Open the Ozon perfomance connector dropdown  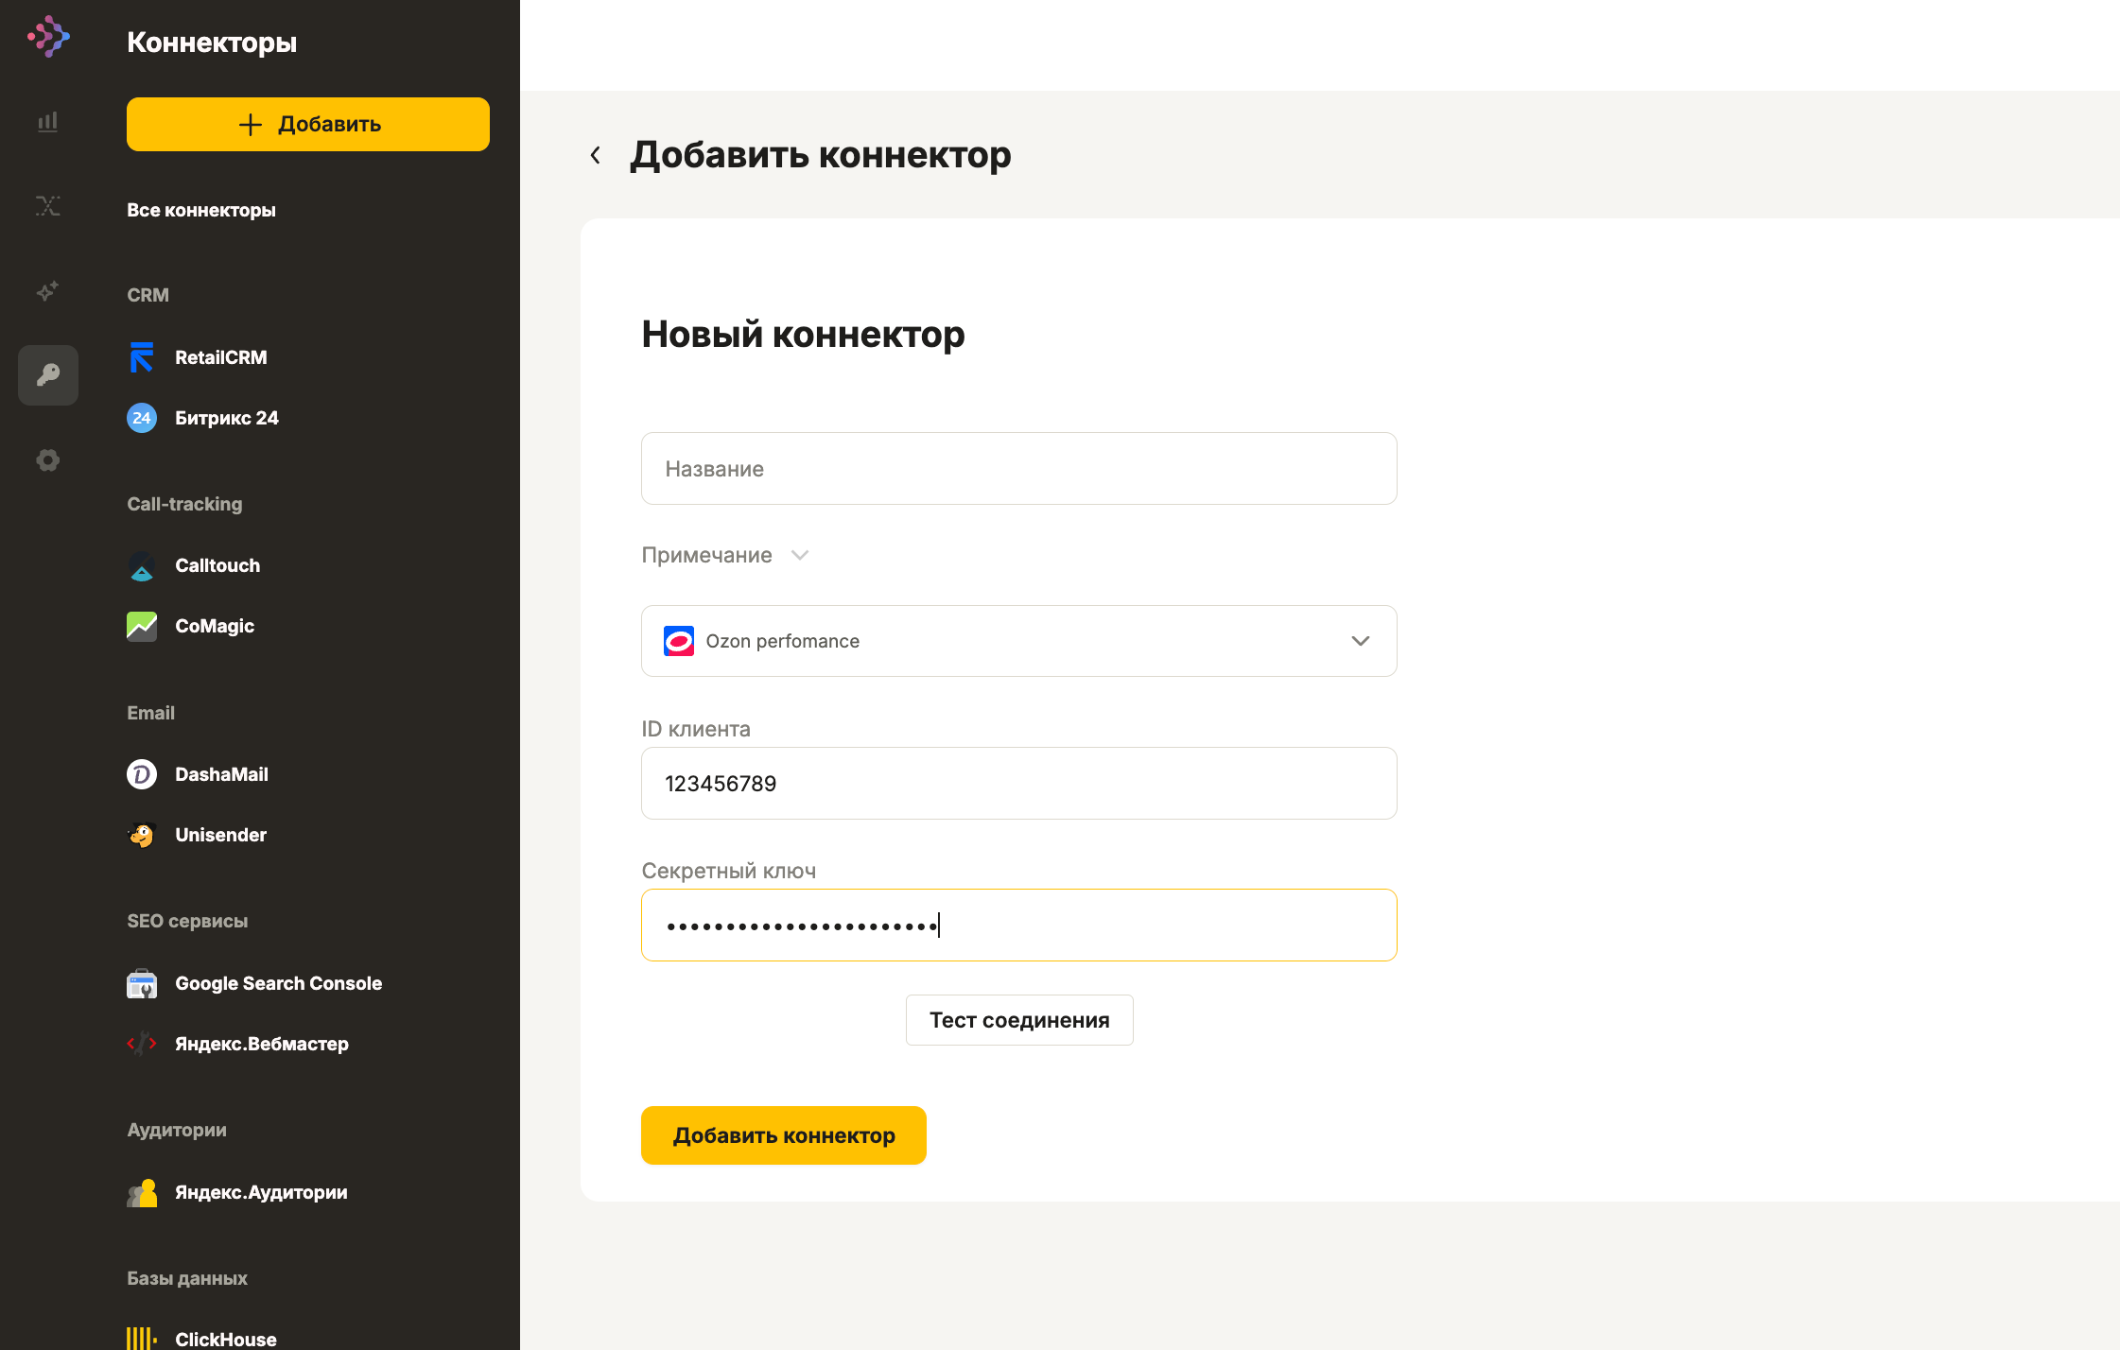1019,641
